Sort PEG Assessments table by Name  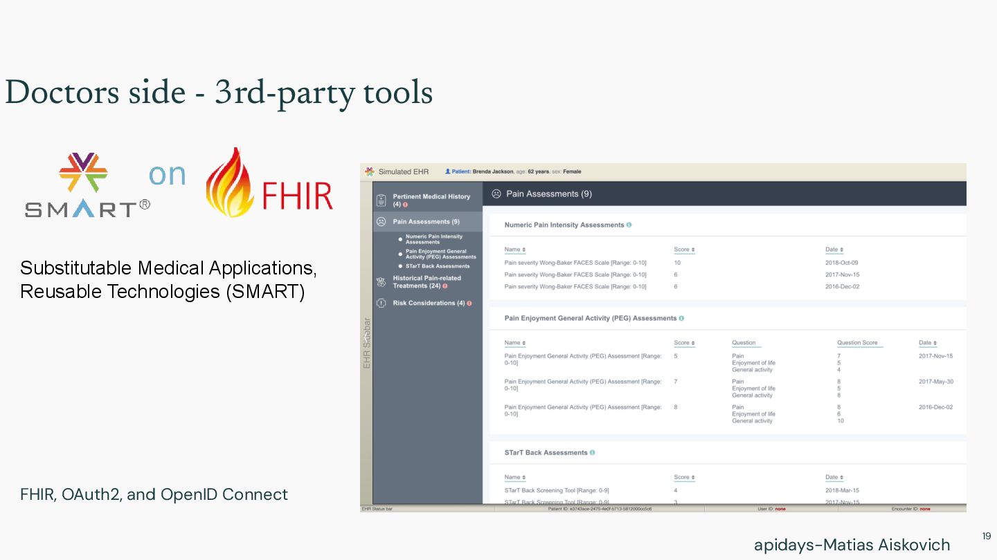(x=514, y=343)
